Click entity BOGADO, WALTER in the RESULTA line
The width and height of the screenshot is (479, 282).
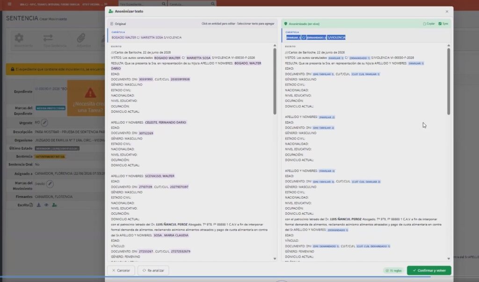248,63
